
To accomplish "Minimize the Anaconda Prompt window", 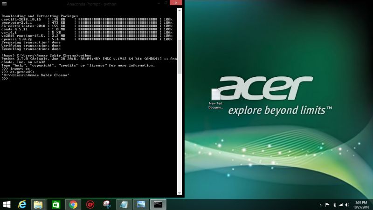I will (159, 3).
